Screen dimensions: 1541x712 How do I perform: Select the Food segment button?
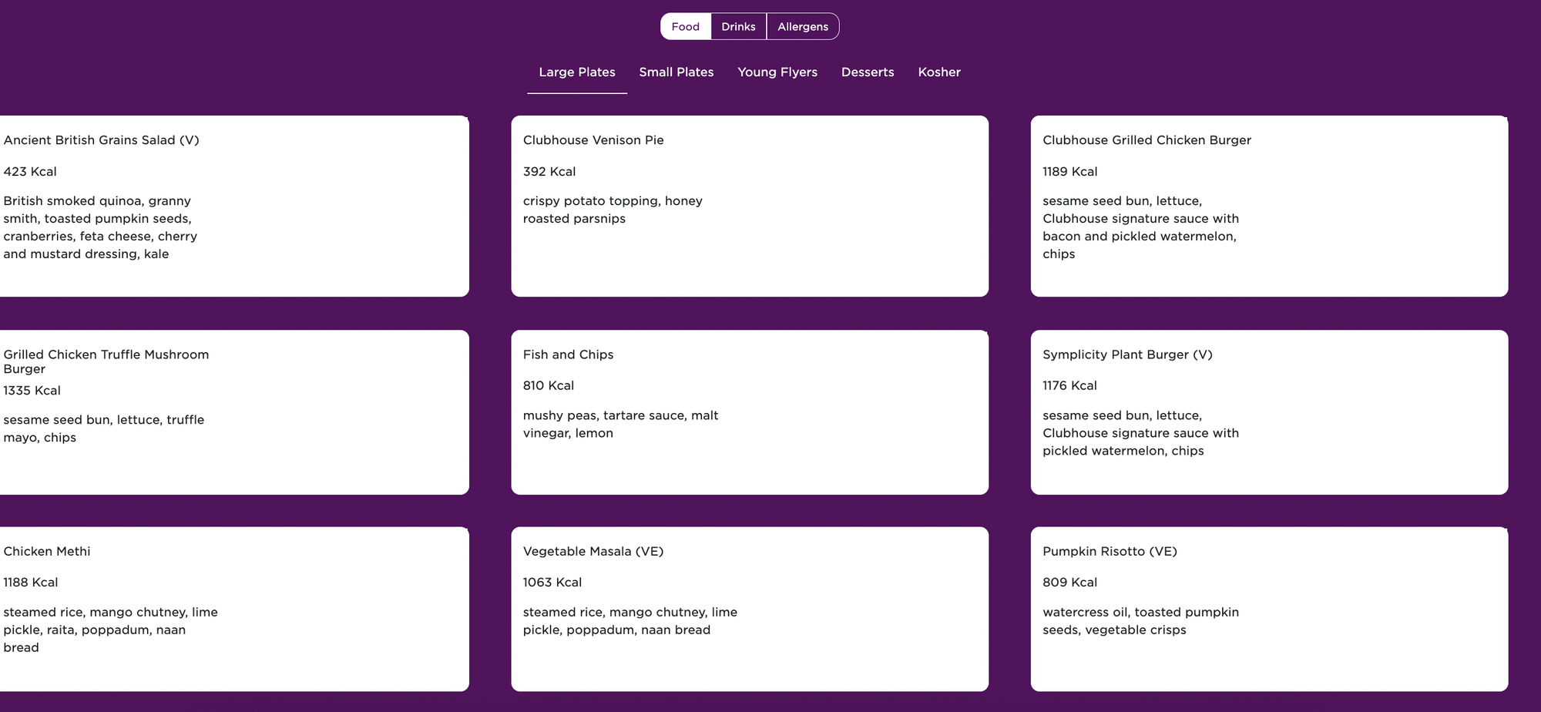(x=686, y=26)
